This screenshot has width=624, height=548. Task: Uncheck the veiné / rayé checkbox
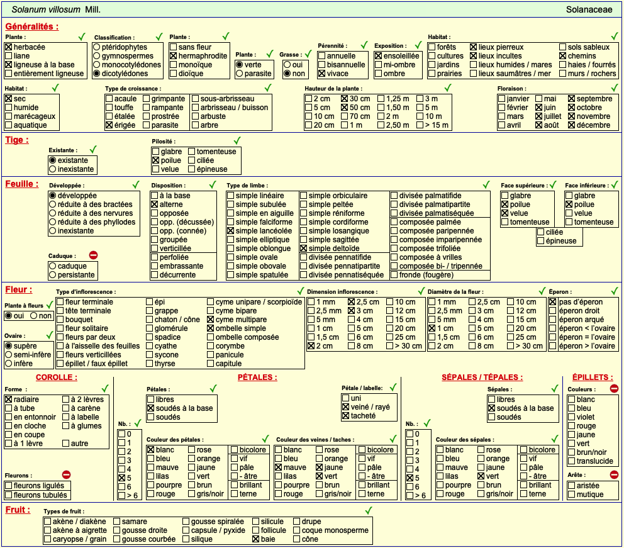[345, 407]
